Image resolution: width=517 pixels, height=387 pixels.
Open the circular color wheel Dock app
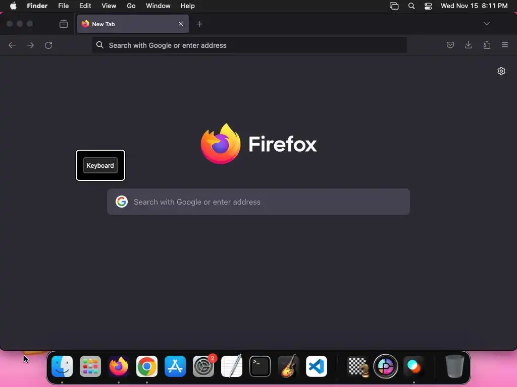pos(385,366)
